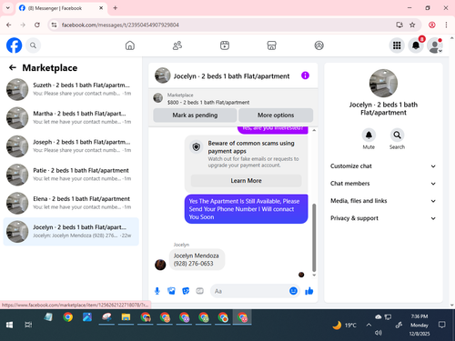The height and width of the screenshot is (341, 455).
Task: Open Chrome three-dot menu
Action: pos(446,25)
